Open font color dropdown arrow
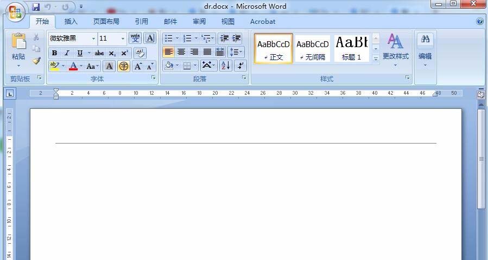 pyautogui.click(x=81, y=66)
